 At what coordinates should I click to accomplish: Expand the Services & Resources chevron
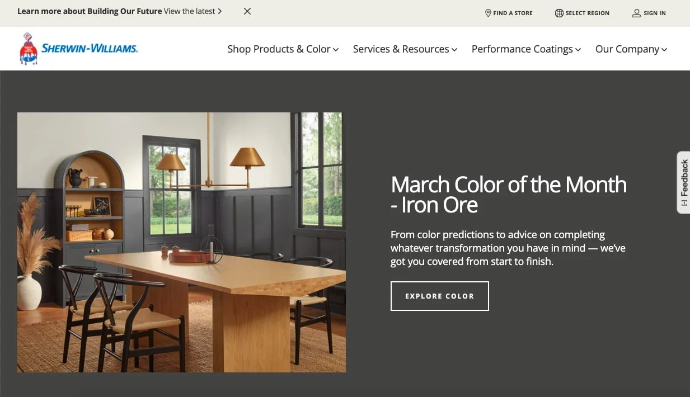pos(454,50)
